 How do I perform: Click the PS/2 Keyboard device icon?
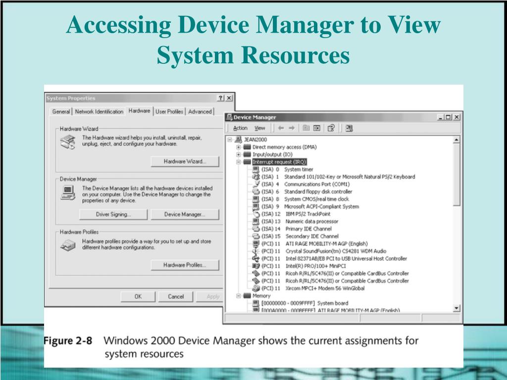[256, 177]
